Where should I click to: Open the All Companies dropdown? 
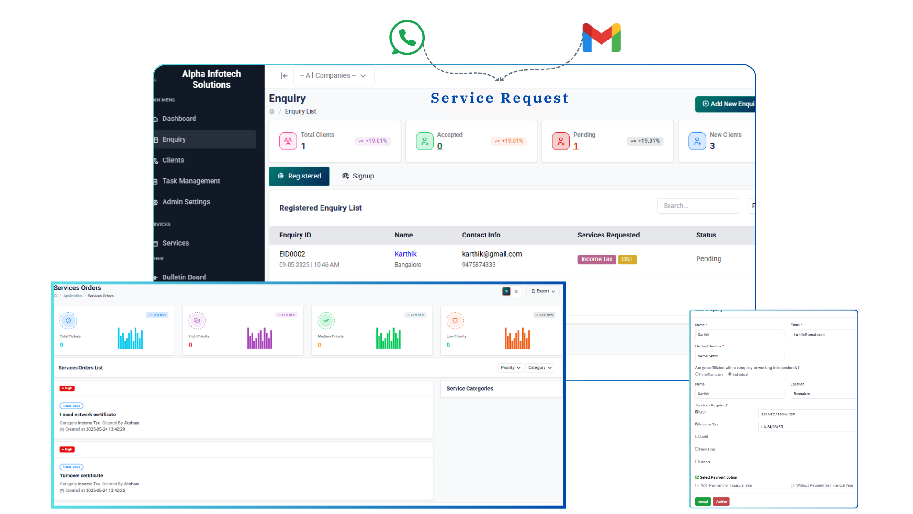(333, 76)
